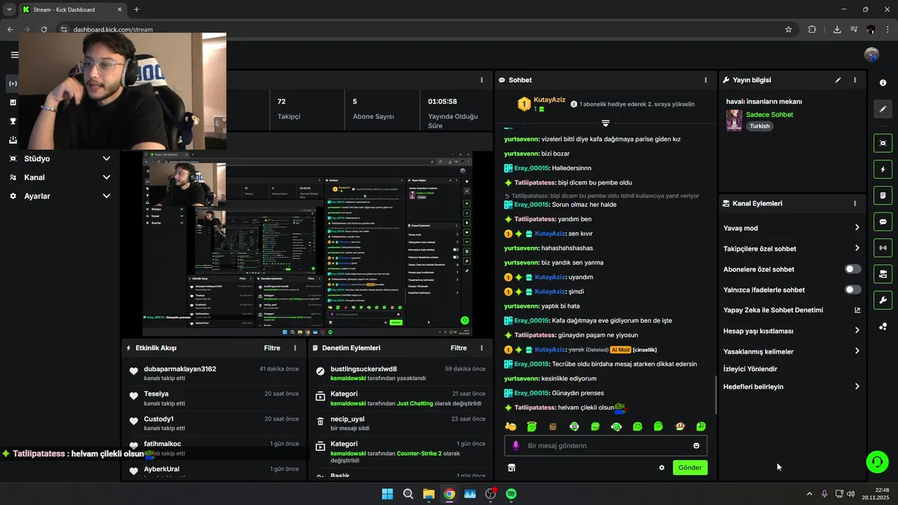Edit stream info with the Yayın bilgisi pencil
The height and width of the screenshot is (505, 898).
click(838, 80)
